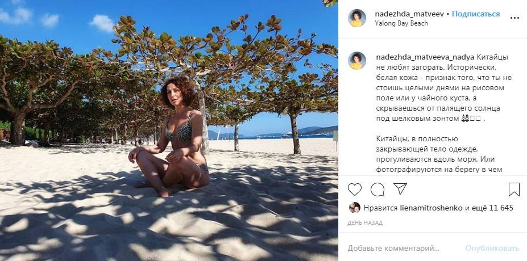Save the post with the bookmark icon

click(x=514, y=190)
